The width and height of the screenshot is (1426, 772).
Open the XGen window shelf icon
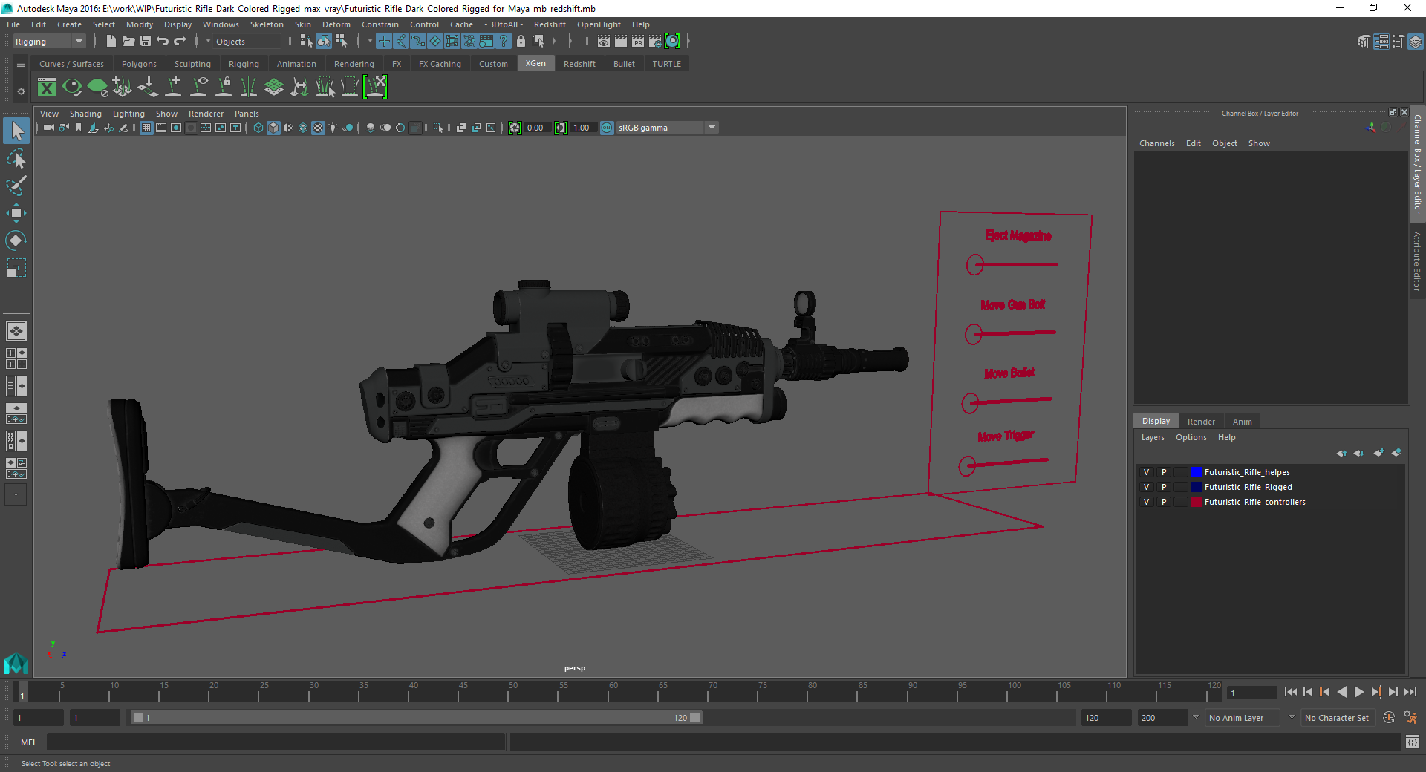(47, 88)
